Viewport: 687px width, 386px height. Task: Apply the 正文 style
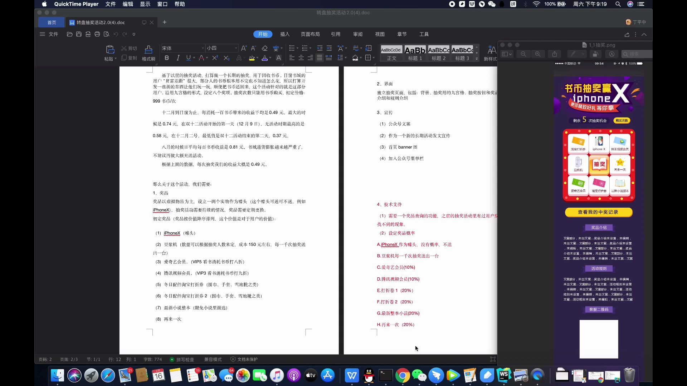pyautogui.click(x=391, y=53)
